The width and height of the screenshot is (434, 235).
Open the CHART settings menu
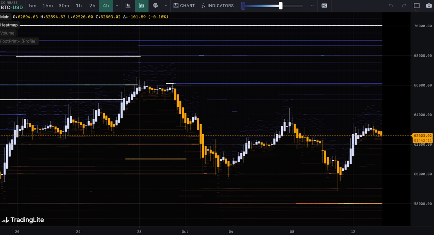(x=184, y=6)
